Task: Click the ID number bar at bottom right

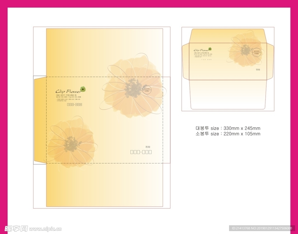Action: coord(262,228)
